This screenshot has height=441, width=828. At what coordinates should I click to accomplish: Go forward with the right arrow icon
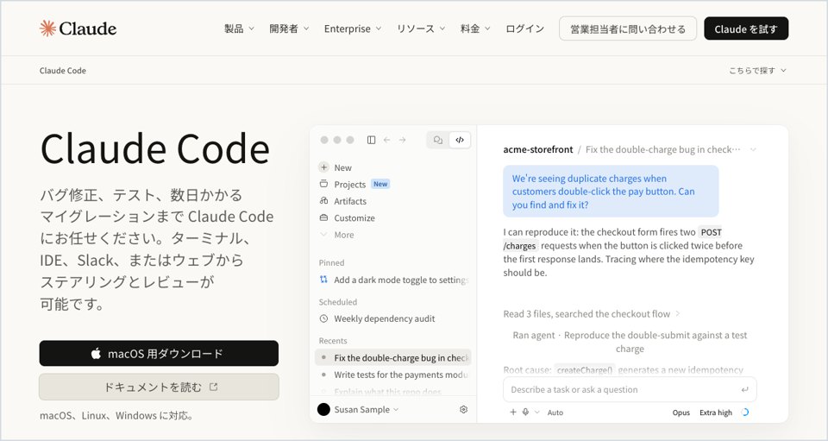coord(403,140)
